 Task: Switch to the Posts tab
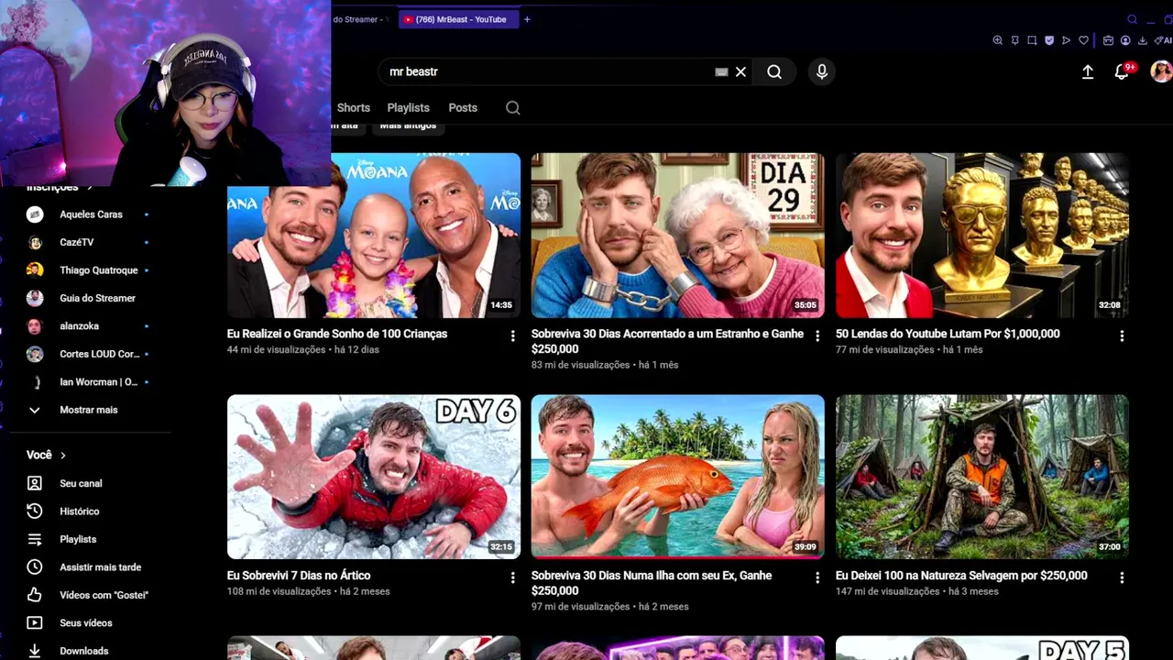click(x=463, y=108)
